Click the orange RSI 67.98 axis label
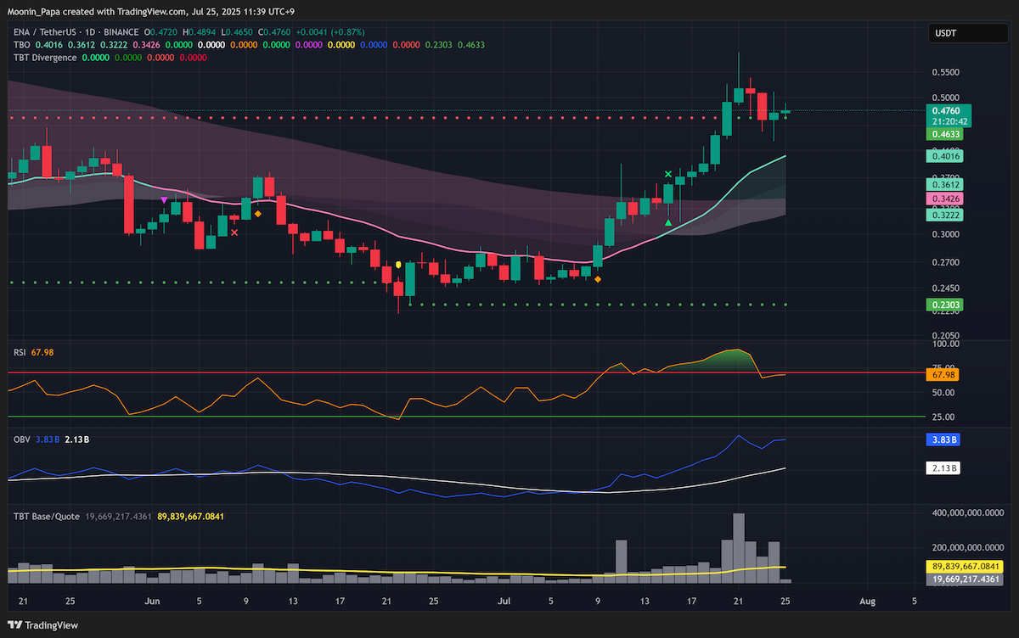 (x=943, y=374)
